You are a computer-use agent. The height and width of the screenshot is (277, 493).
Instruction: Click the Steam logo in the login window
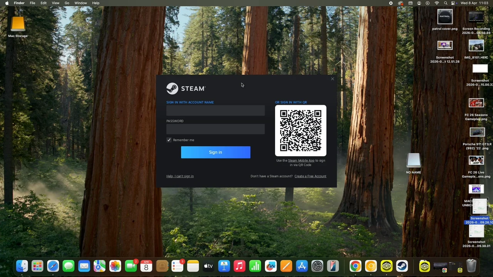pyautogui.click(x=172, y=88)
